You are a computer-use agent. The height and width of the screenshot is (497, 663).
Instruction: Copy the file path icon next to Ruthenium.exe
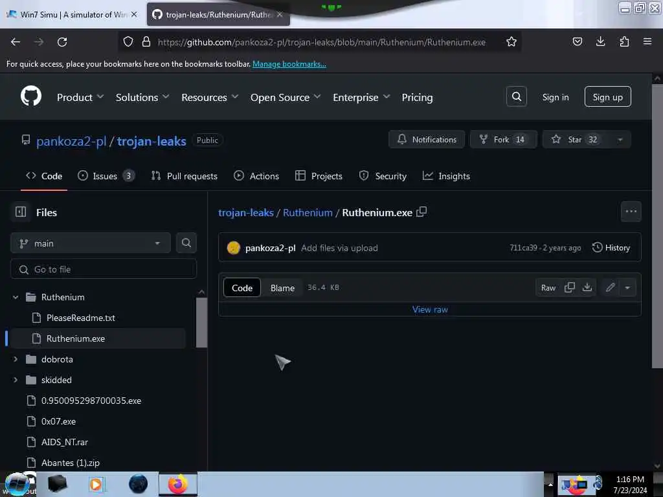pyautogui.click(x=421, y=212)
